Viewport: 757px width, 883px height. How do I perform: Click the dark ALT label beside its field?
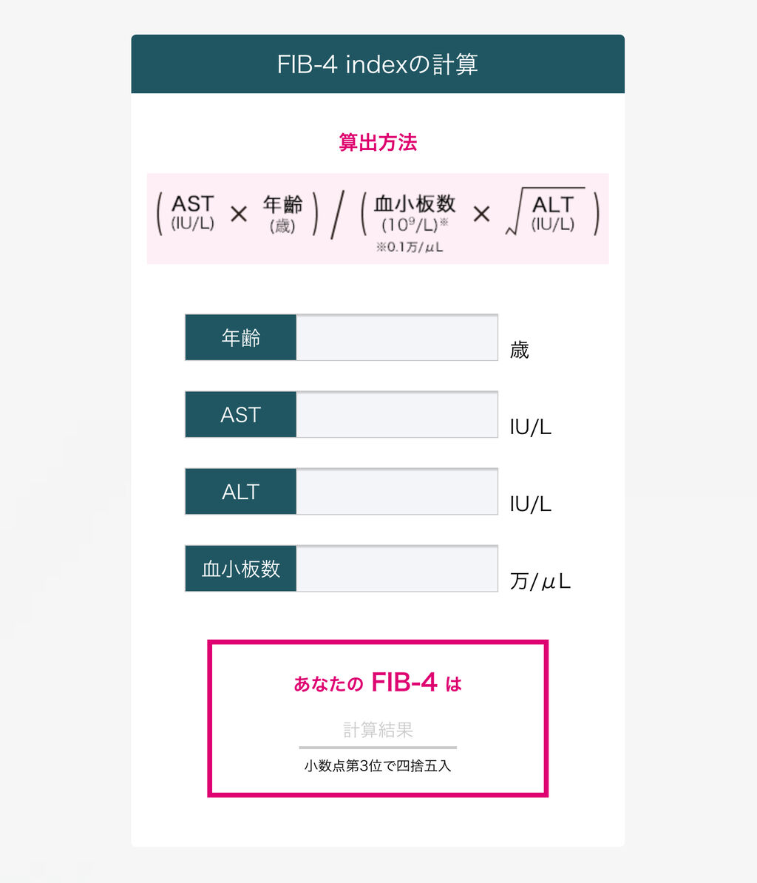point(241,492)
